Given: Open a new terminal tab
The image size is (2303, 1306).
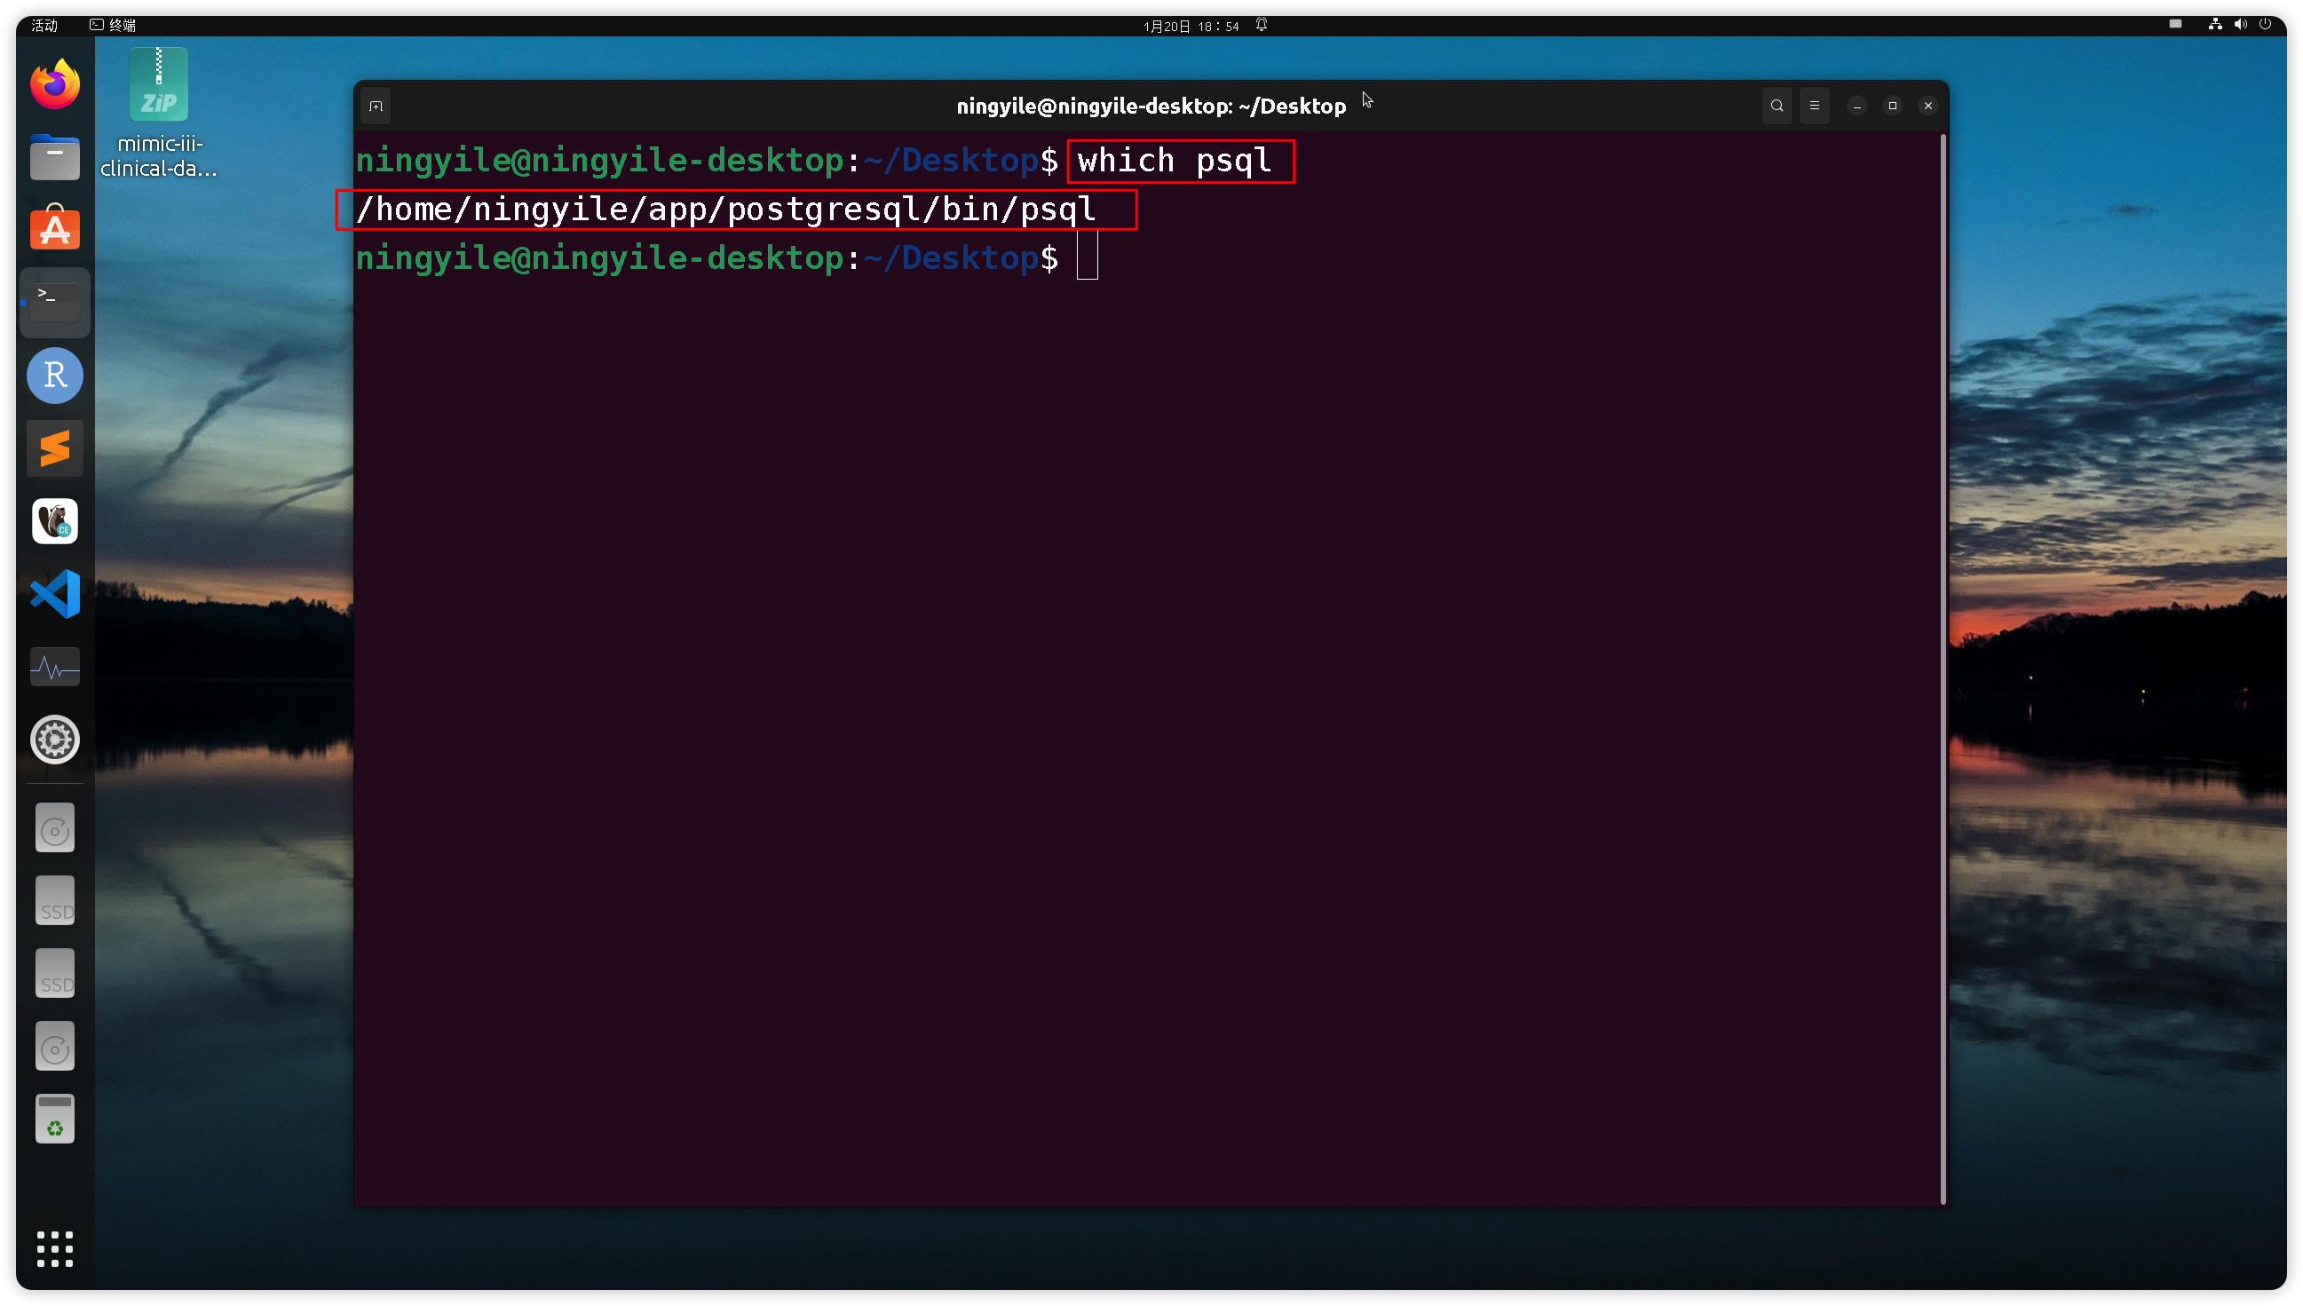Looking at the screenshot, I should click(376, 106).
